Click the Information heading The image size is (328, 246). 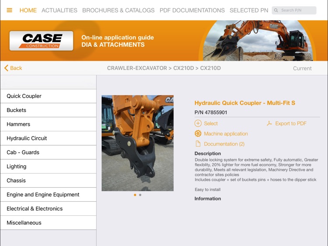point(207,198)
